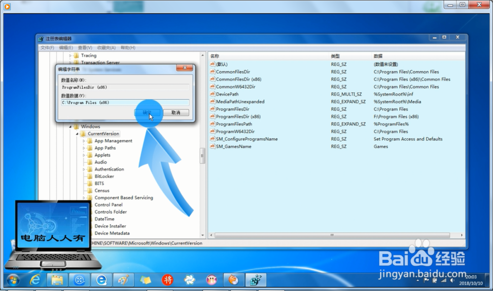Open the 编辑(E) menu
493x291 pixels.
tap(66, 48)
